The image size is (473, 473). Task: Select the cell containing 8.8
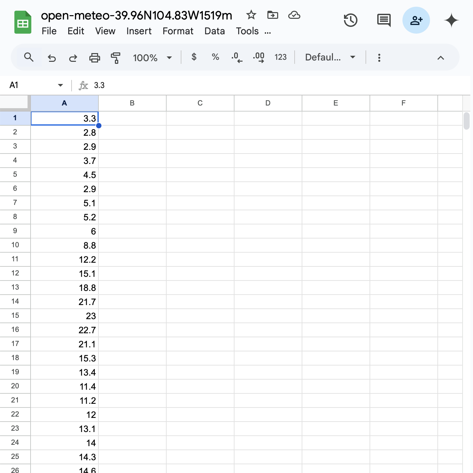[x=64, y=246]
